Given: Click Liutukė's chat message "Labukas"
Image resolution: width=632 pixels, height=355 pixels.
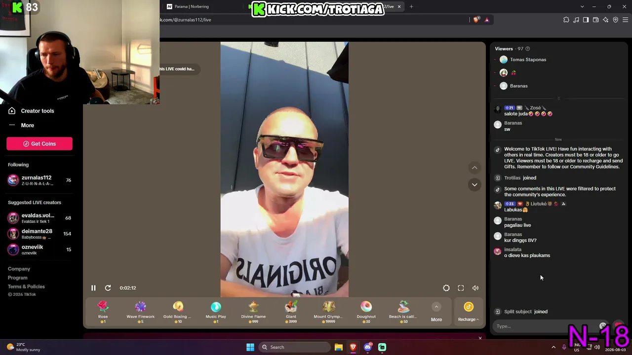Looking at the screenshot, I should click(x=516, y=210).
